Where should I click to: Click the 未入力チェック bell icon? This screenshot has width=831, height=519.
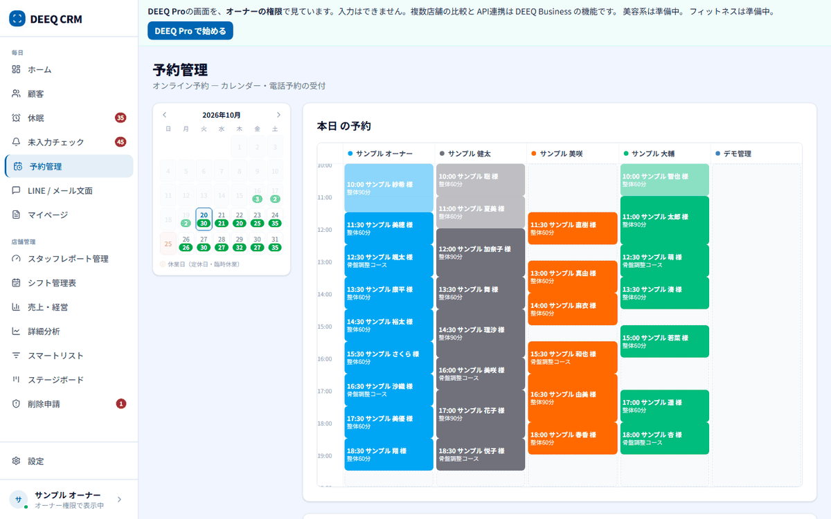[x=17, y=142]
